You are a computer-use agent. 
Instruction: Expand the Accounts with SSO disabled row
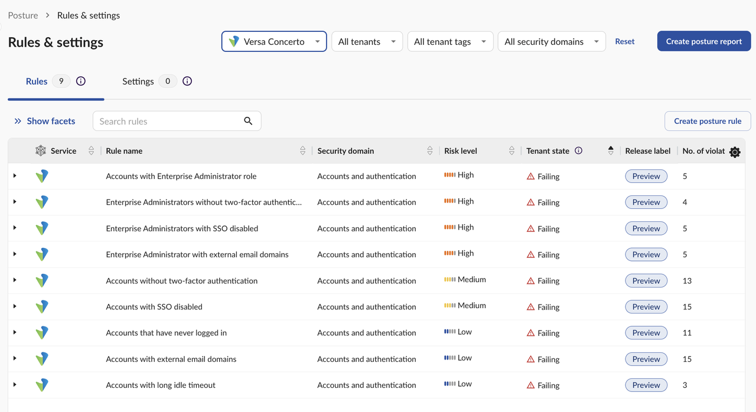click(15, 306)
